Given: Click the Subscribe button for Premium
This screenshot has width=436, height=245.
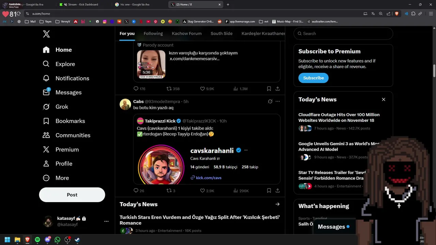Looking at the screenshot, I should (313, 78).
